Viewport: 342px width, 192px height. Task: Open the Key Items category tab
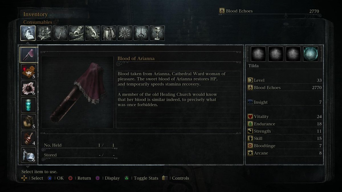coord(60,33)
